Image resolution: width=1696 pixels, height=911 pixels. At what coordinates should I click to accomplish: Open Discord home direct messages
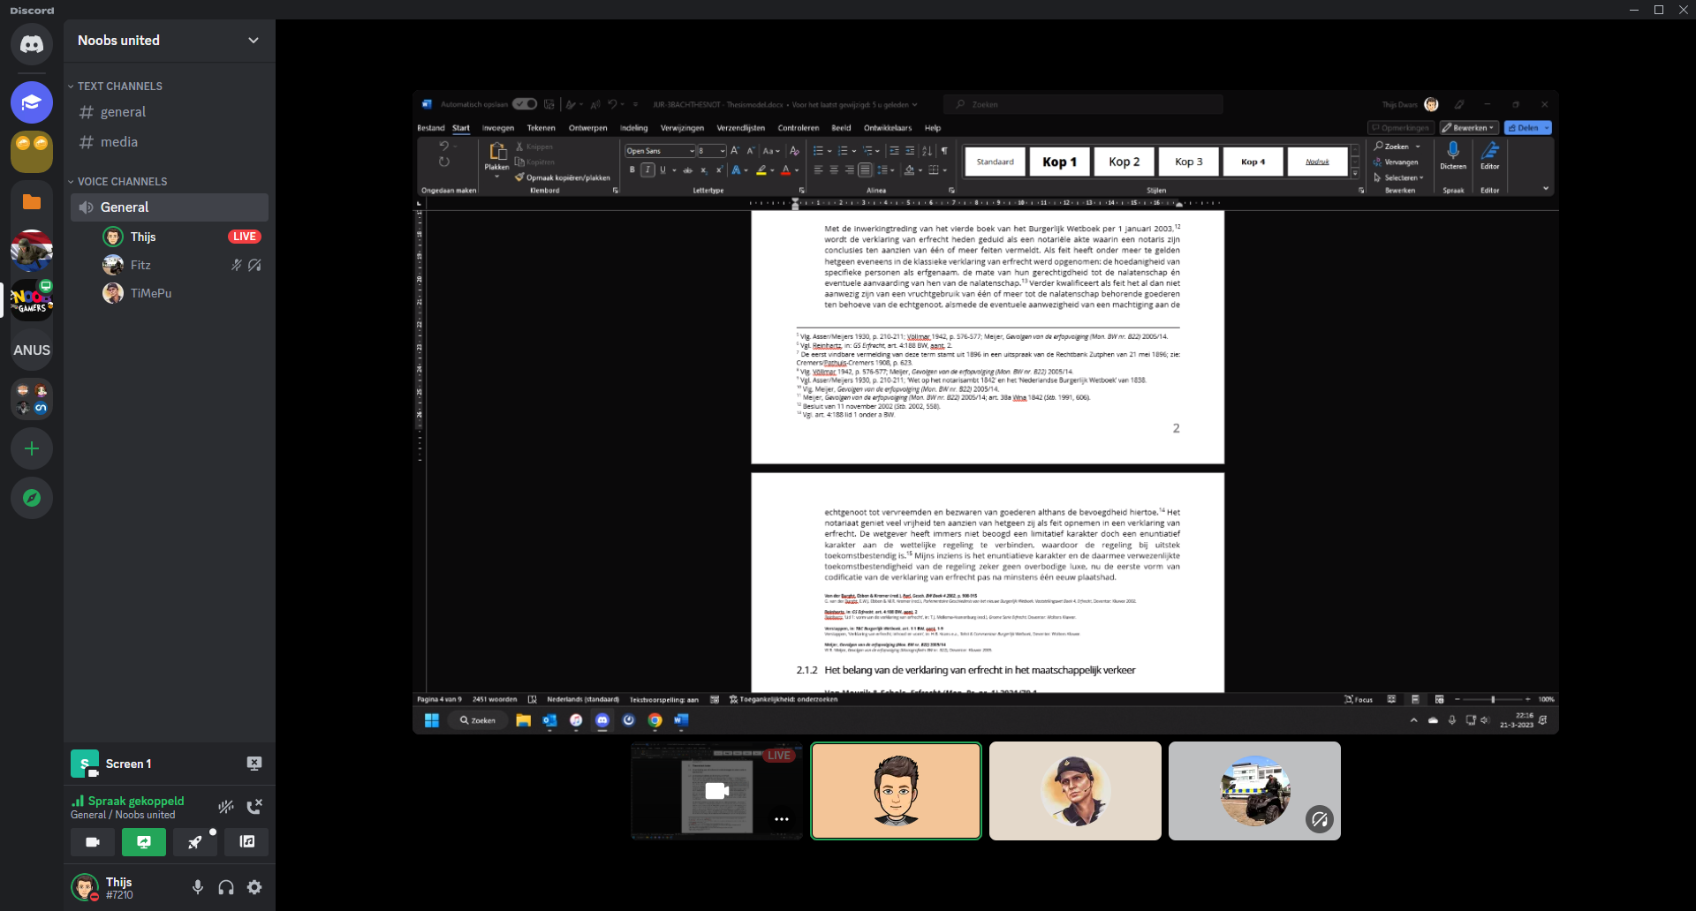(x=32, y=44)
